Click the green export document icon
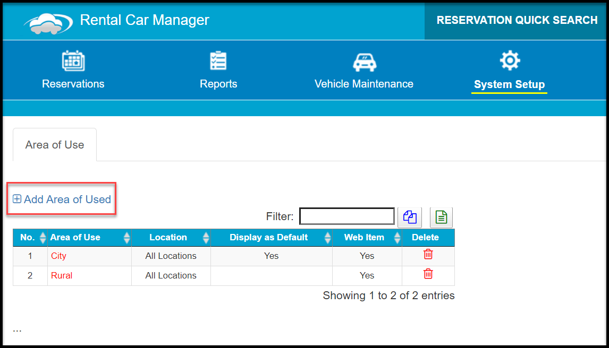 pos(441,217)
